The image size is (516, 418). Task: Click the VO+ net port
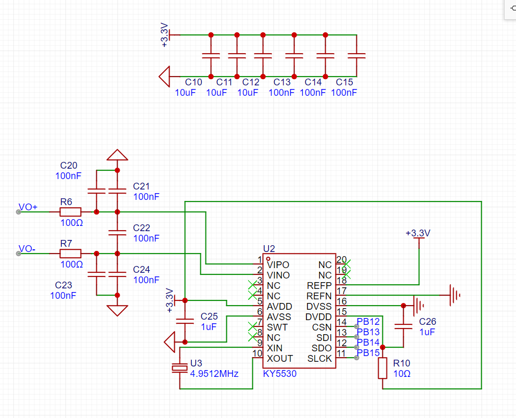(19, 212)
